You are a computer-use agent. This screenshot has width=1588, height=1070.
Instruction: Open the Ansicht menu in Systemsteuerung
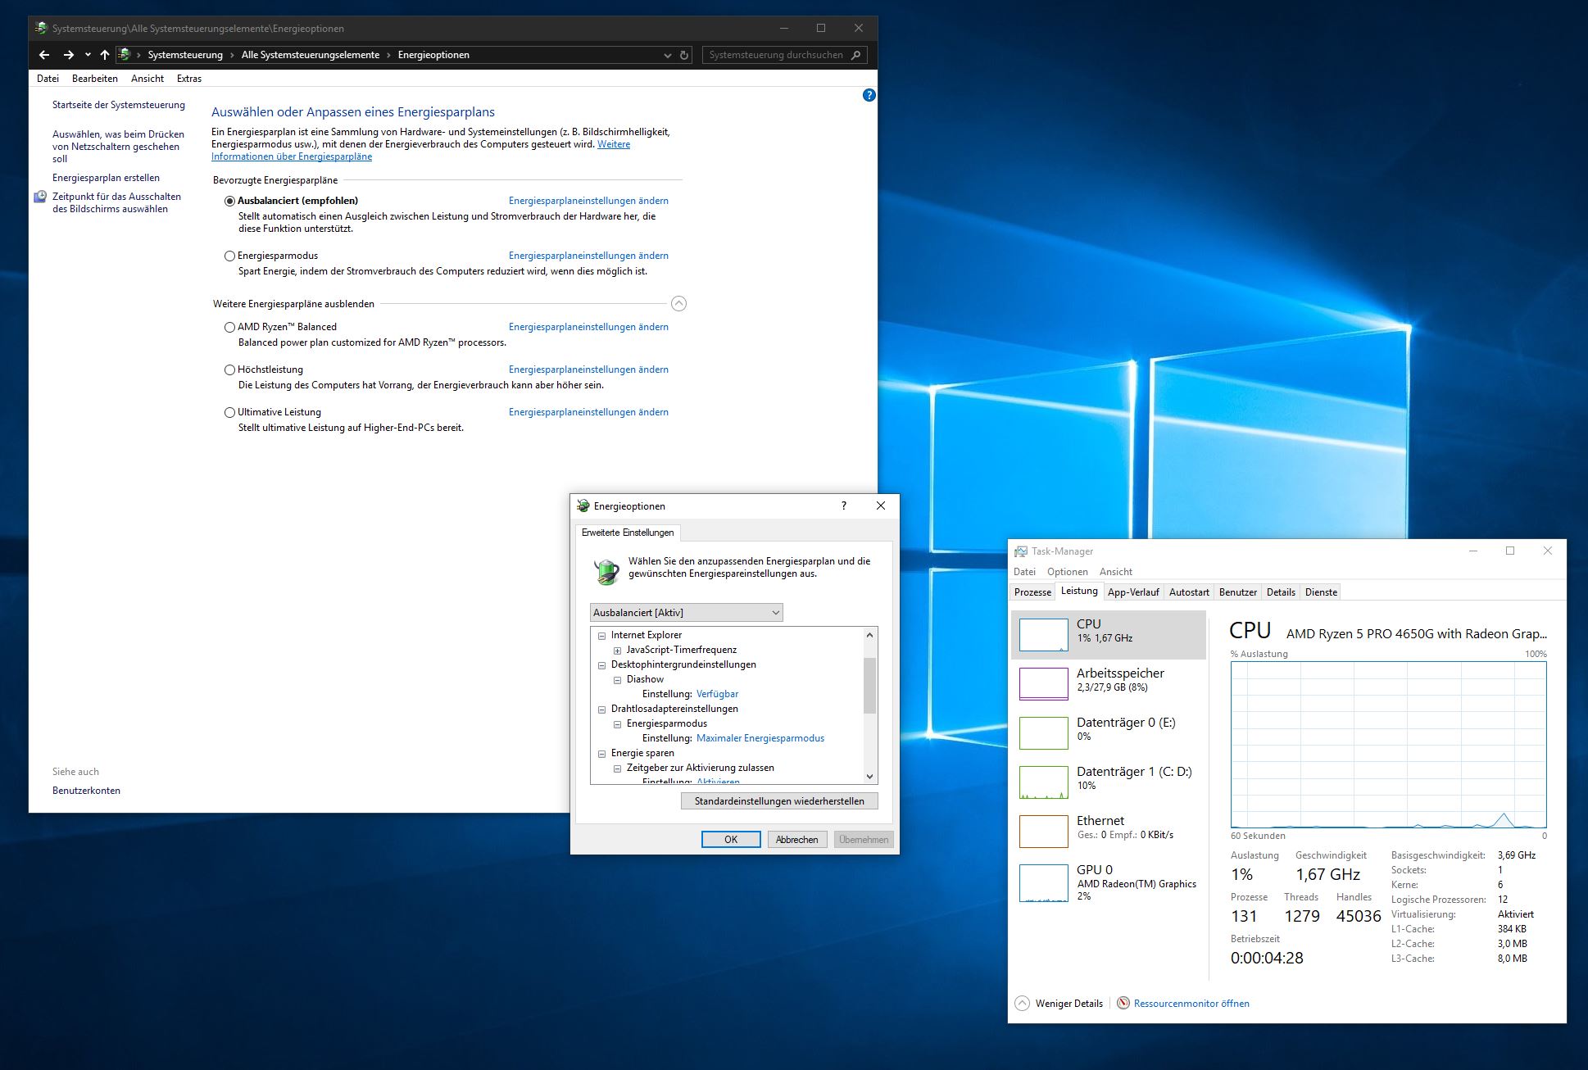[x=147, y=79]
